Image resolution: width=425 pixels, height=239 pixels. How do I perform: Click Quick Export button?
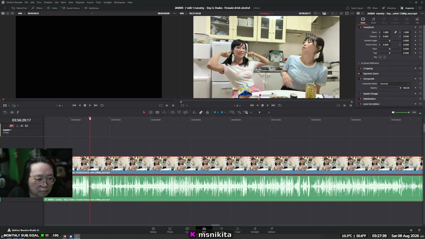355,8
